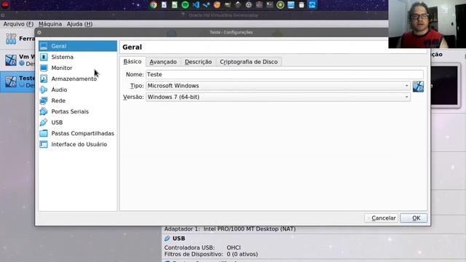Image resolution: width=466 pixels, height=262 pixels.
Task: Click 'Controladora USB: OHCI' text
Action: tap(202, 247)
